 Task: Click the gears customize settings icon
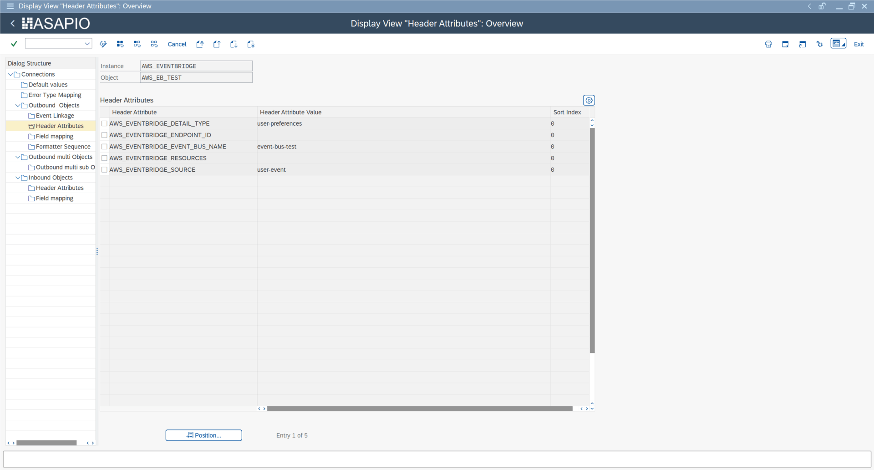(819, 44)
